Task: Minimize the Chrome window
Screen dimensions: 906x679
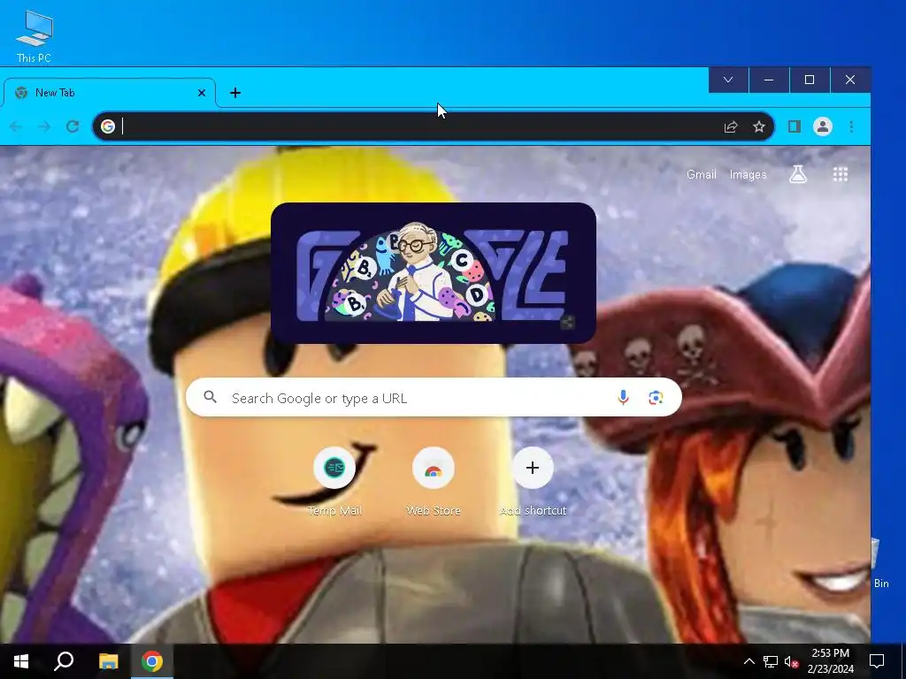Action: [769, 80]
